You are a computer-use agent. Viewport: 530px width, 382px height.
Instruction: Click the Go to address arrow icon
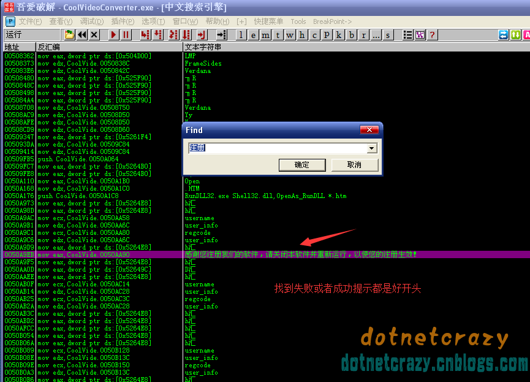point(221,35)
